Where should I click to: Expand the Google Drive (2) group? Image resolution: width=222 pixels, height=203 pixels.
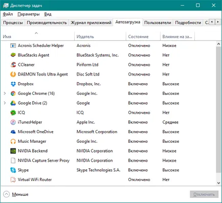(x=5, y=103)
